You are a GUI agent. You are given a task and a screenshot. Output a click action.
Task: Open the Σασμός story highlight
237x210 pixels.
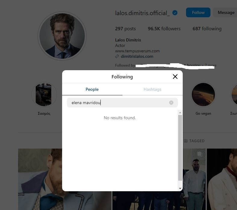pos(44,95)
